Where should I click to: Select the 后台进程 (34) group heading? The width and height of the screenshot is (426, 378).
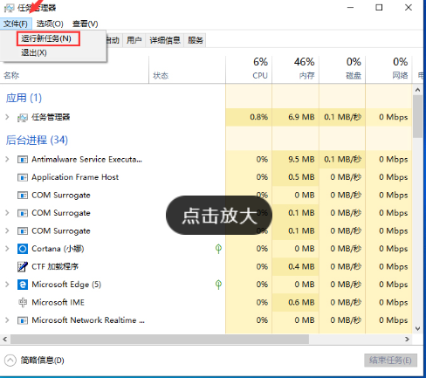point(37,141)
